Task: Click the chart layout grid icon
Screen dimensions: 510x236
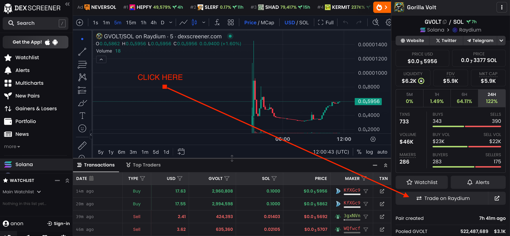Action: coord(231,22)
